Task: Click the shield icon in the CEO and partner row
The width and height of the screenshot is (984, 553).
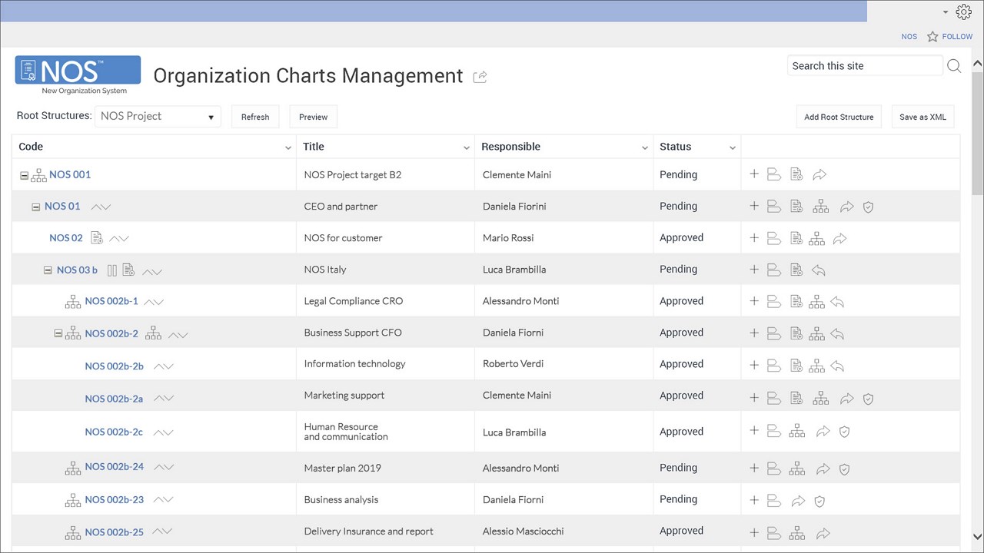Action: (x=868, y=207)
